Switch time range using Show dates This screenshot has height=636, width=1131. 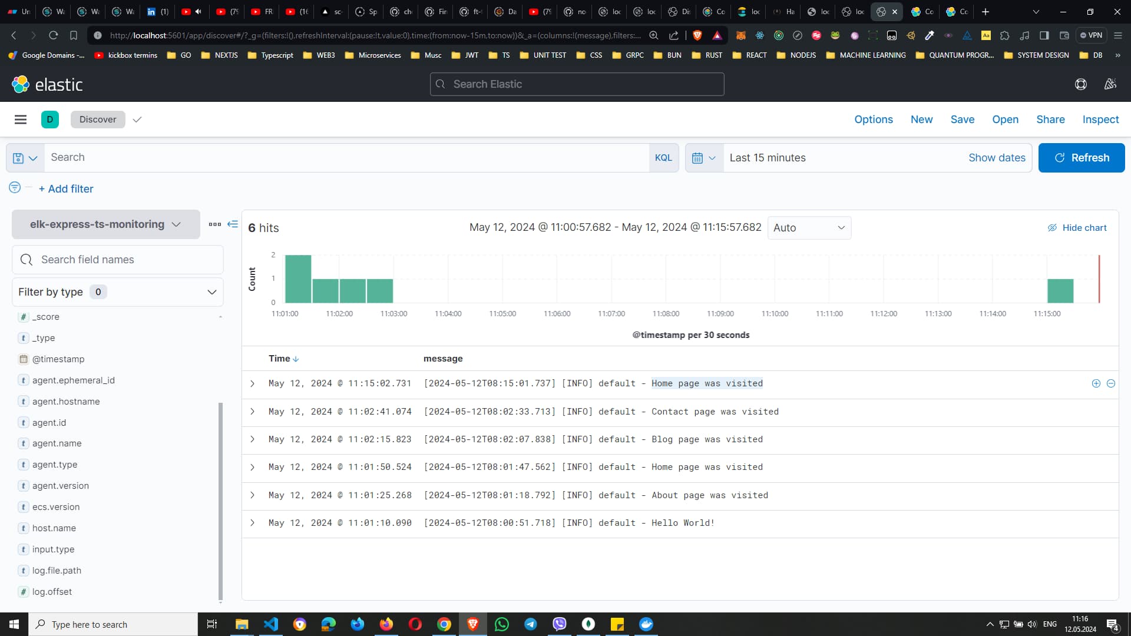pyautogui.click(x=996, y=158)
